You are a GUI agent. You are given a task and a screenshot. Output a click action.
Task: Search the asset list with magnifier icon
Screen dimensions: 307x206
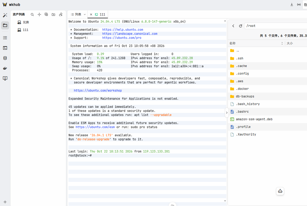32,15
